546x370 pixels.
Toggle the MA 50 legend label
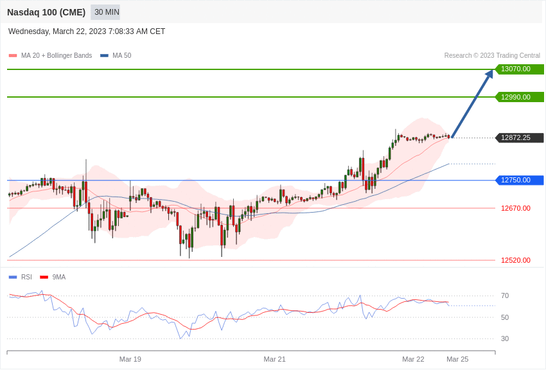pyautogui.click(x=122, y=56)
